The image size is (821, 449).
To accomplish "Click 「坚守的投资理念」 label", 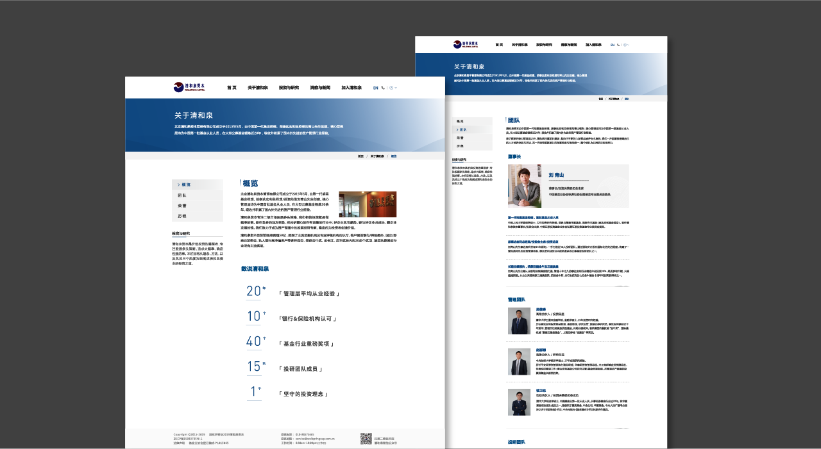I will point(303,394).
